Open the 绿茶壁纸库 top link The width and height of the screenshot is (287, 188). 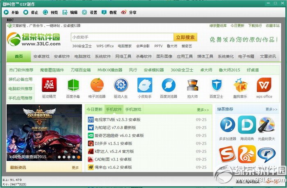pos(218,26)
